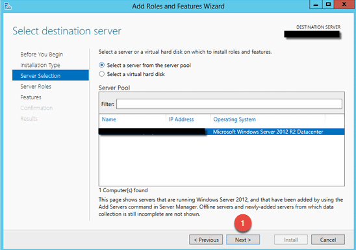The image size is (356, 250).
Task: Sort by Operating System column header
Action: click(x=235, y=119)
